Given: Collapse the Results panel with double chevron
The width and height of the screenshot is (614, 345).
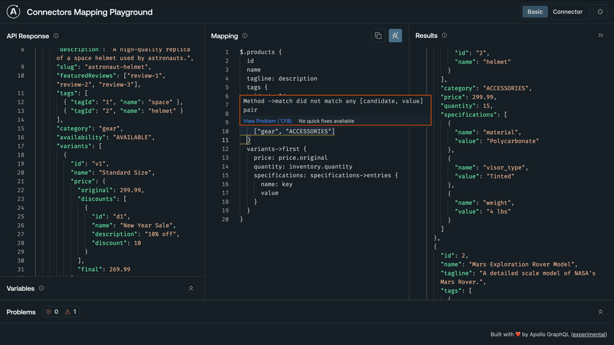Looking at the screenshot, I should click(601, 36).
